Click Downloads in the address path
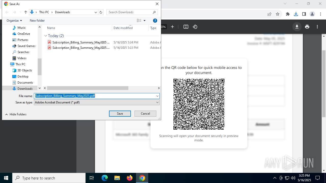 [x=62, y=12]
